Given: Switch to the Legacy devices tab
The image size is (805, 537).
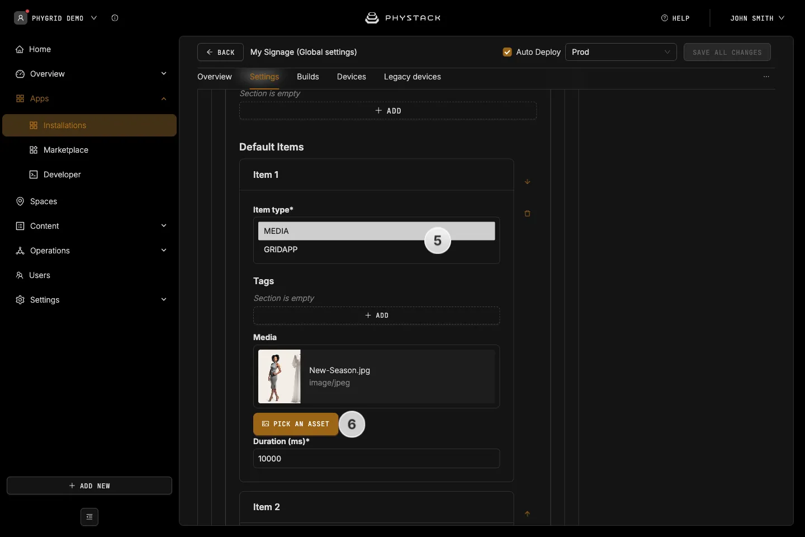Looking at the screenshot, I should tap(413, 77).
